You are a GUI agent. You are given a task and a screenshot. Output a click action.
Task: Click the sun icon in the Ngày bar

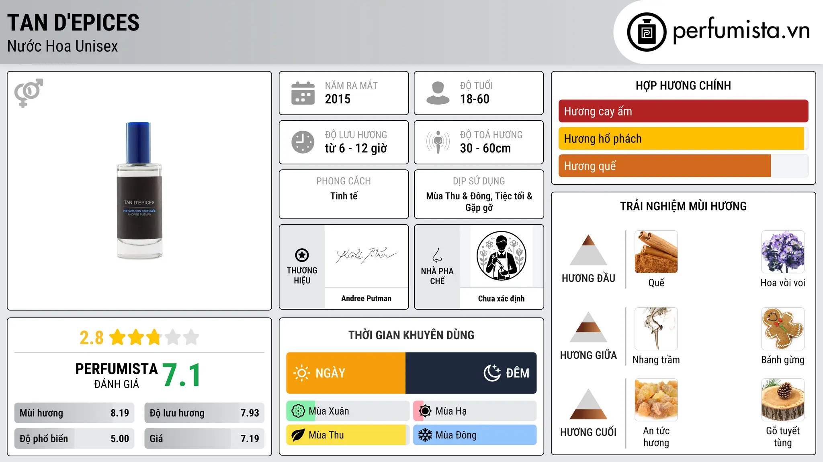[301, 373]
